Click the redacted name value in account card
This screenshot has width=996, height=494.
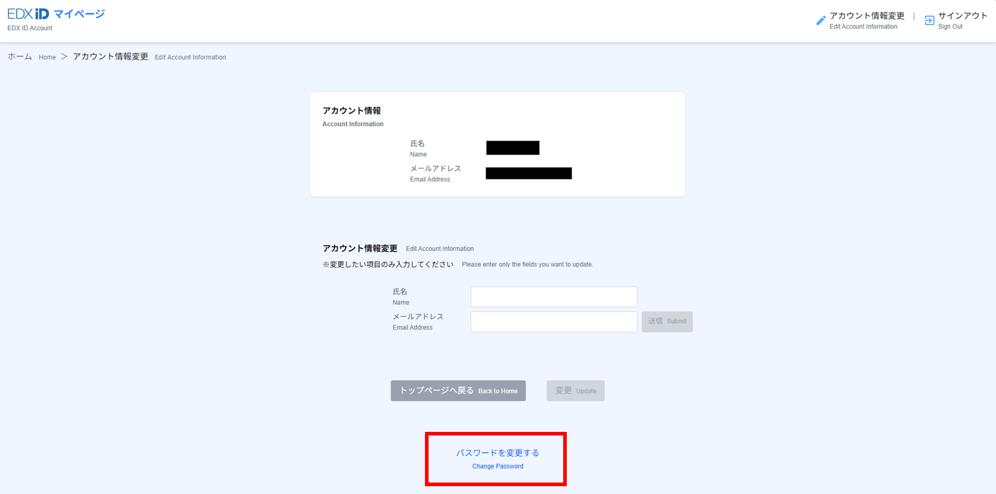point(512,148)
